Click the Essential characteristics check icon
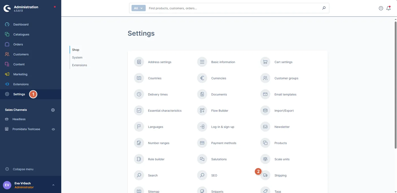The image size is (397, 193). [139, 110]
